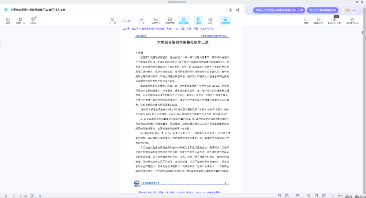366x198 pixels.
Task: Toggle continuous reading icon in status bar
Action: pyautogui.click(x=298, y=196)
